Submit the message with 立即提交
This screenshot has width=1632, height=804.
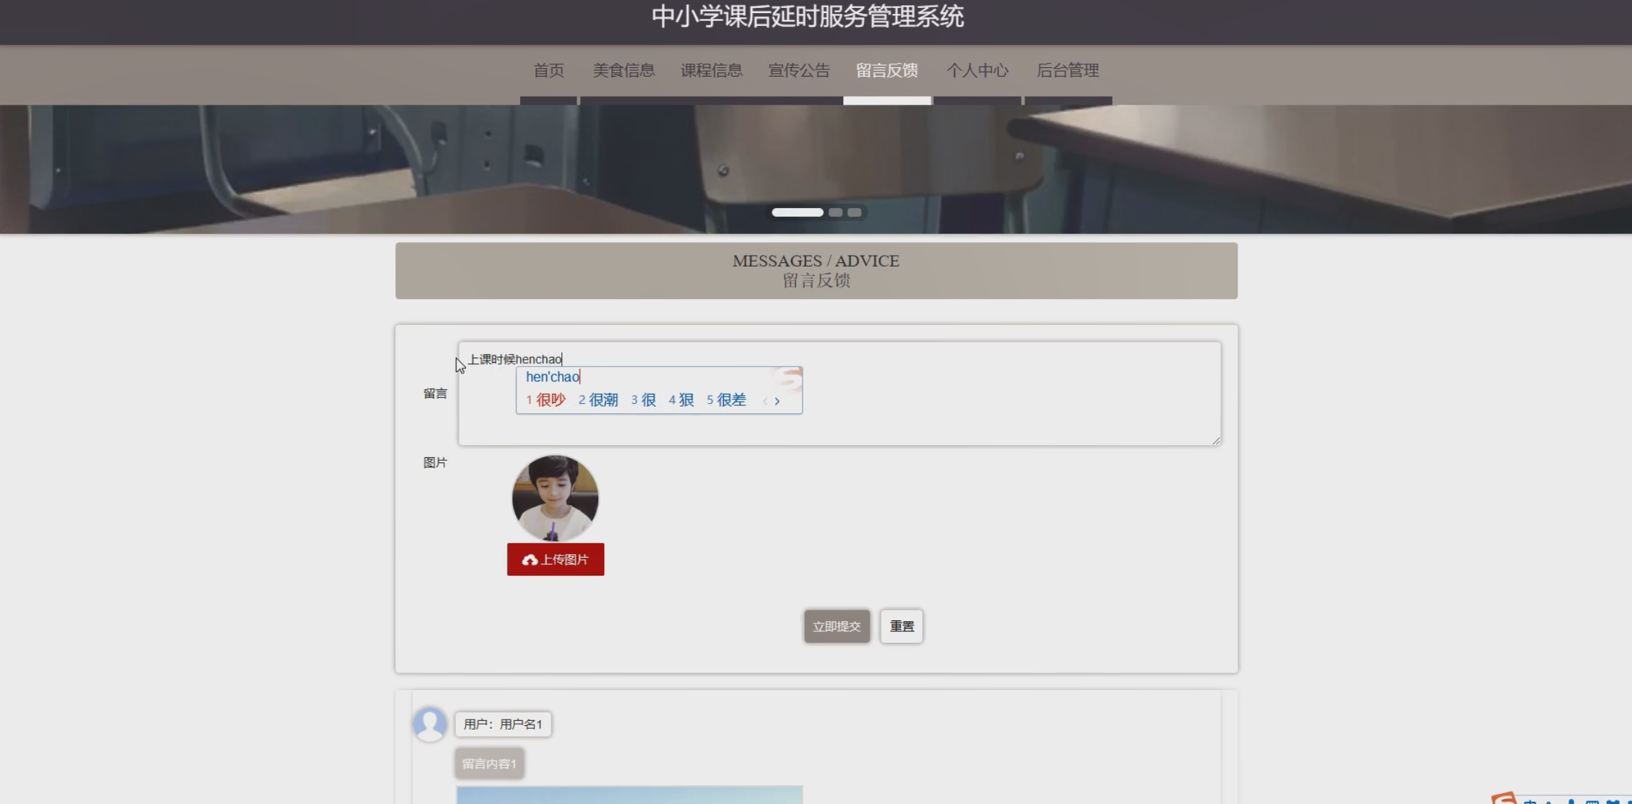click(x=836, y=626)
